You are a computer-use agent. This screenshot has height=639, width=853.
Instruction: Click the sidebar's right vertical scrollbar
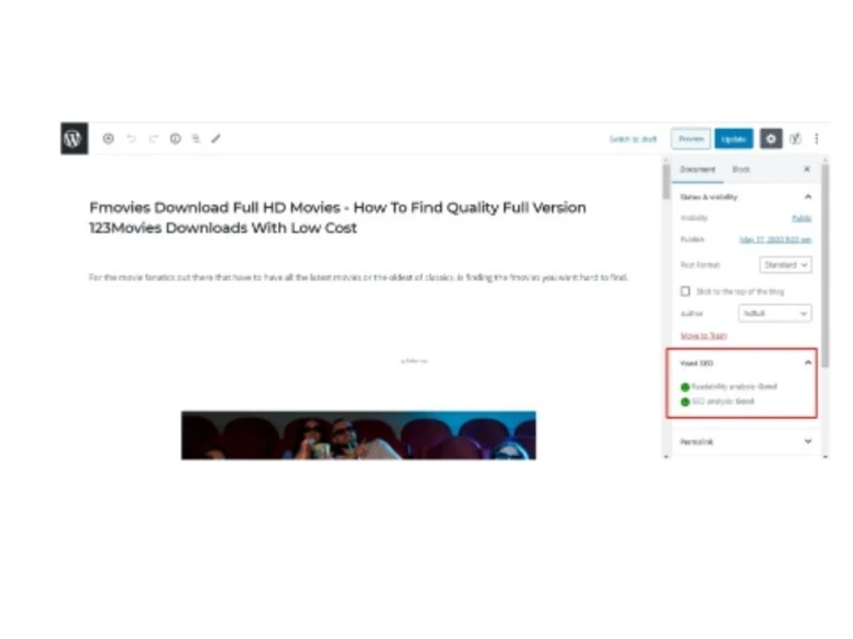825,266
